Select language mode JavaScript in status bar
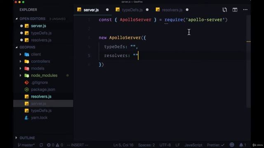264x148 pixels. (193, 145)
